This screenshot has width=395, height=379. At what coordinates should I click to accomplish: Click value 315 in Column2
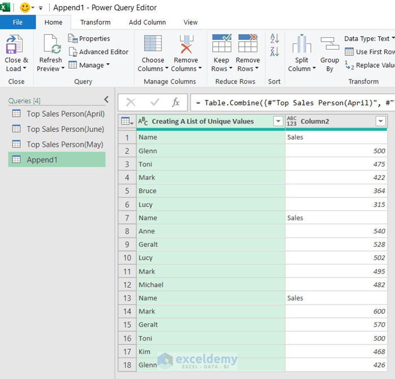pyautogui.click(x=336, y=205)
